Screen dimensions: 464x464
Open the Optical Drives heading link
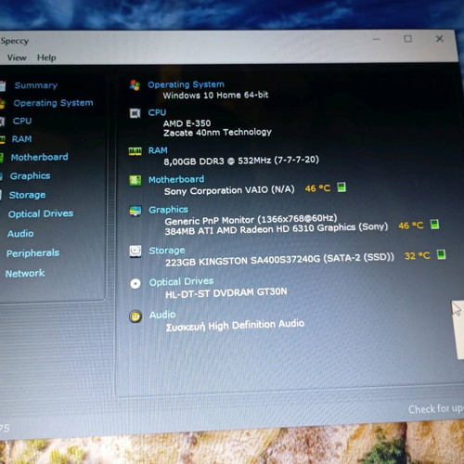click(x=181, y=281)
